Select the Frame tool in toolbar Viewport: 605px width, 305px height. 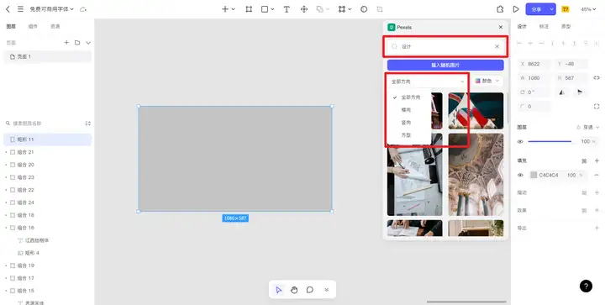(249, 9)
